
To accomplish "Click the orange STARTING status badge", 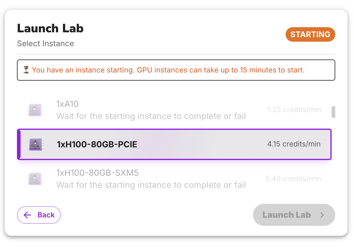I will click(x=310, y=34).
